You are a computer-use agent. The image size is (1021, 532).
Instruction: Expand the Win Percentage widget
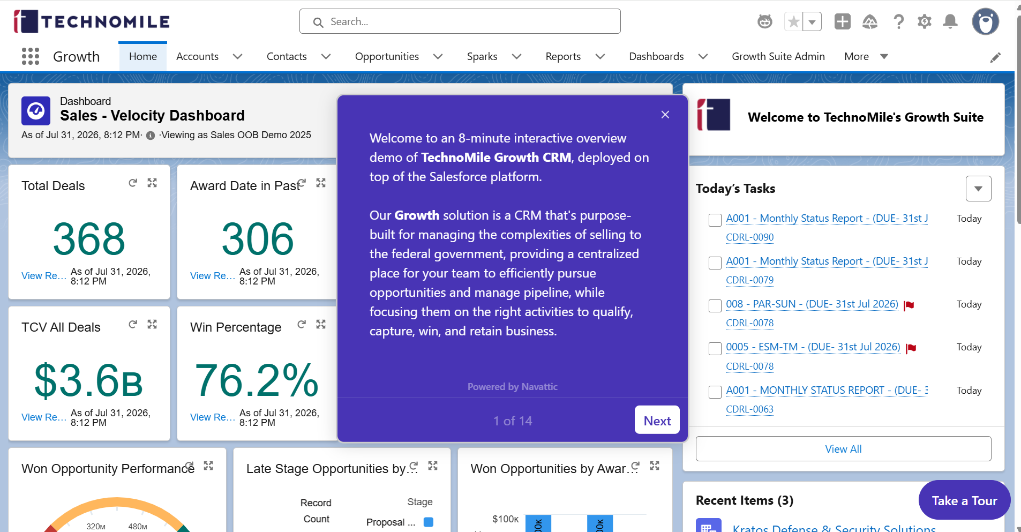click(321, 325)
